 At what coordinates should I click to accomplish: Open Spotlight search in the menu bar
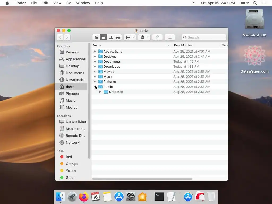pos(255,3)
